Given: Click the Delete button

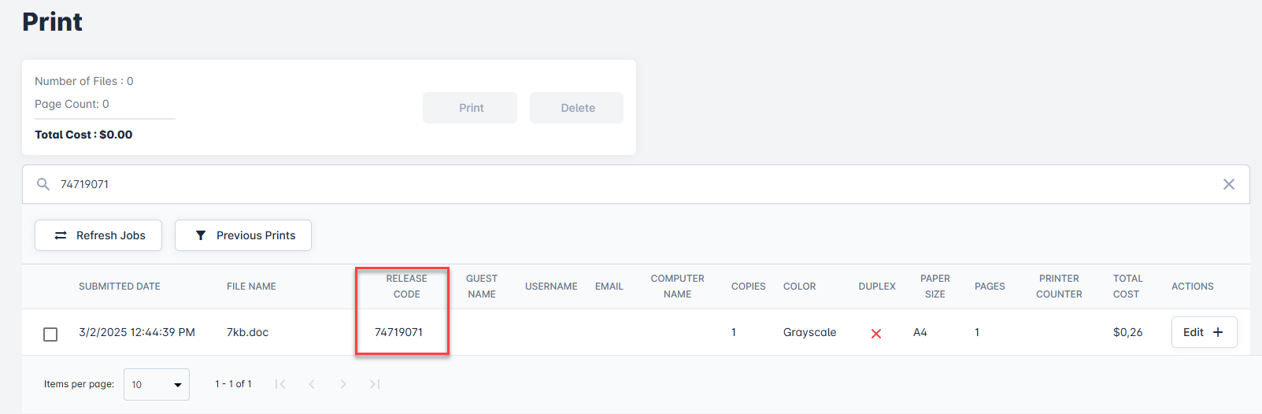Looking at the screenshot, I should (577, 108).
